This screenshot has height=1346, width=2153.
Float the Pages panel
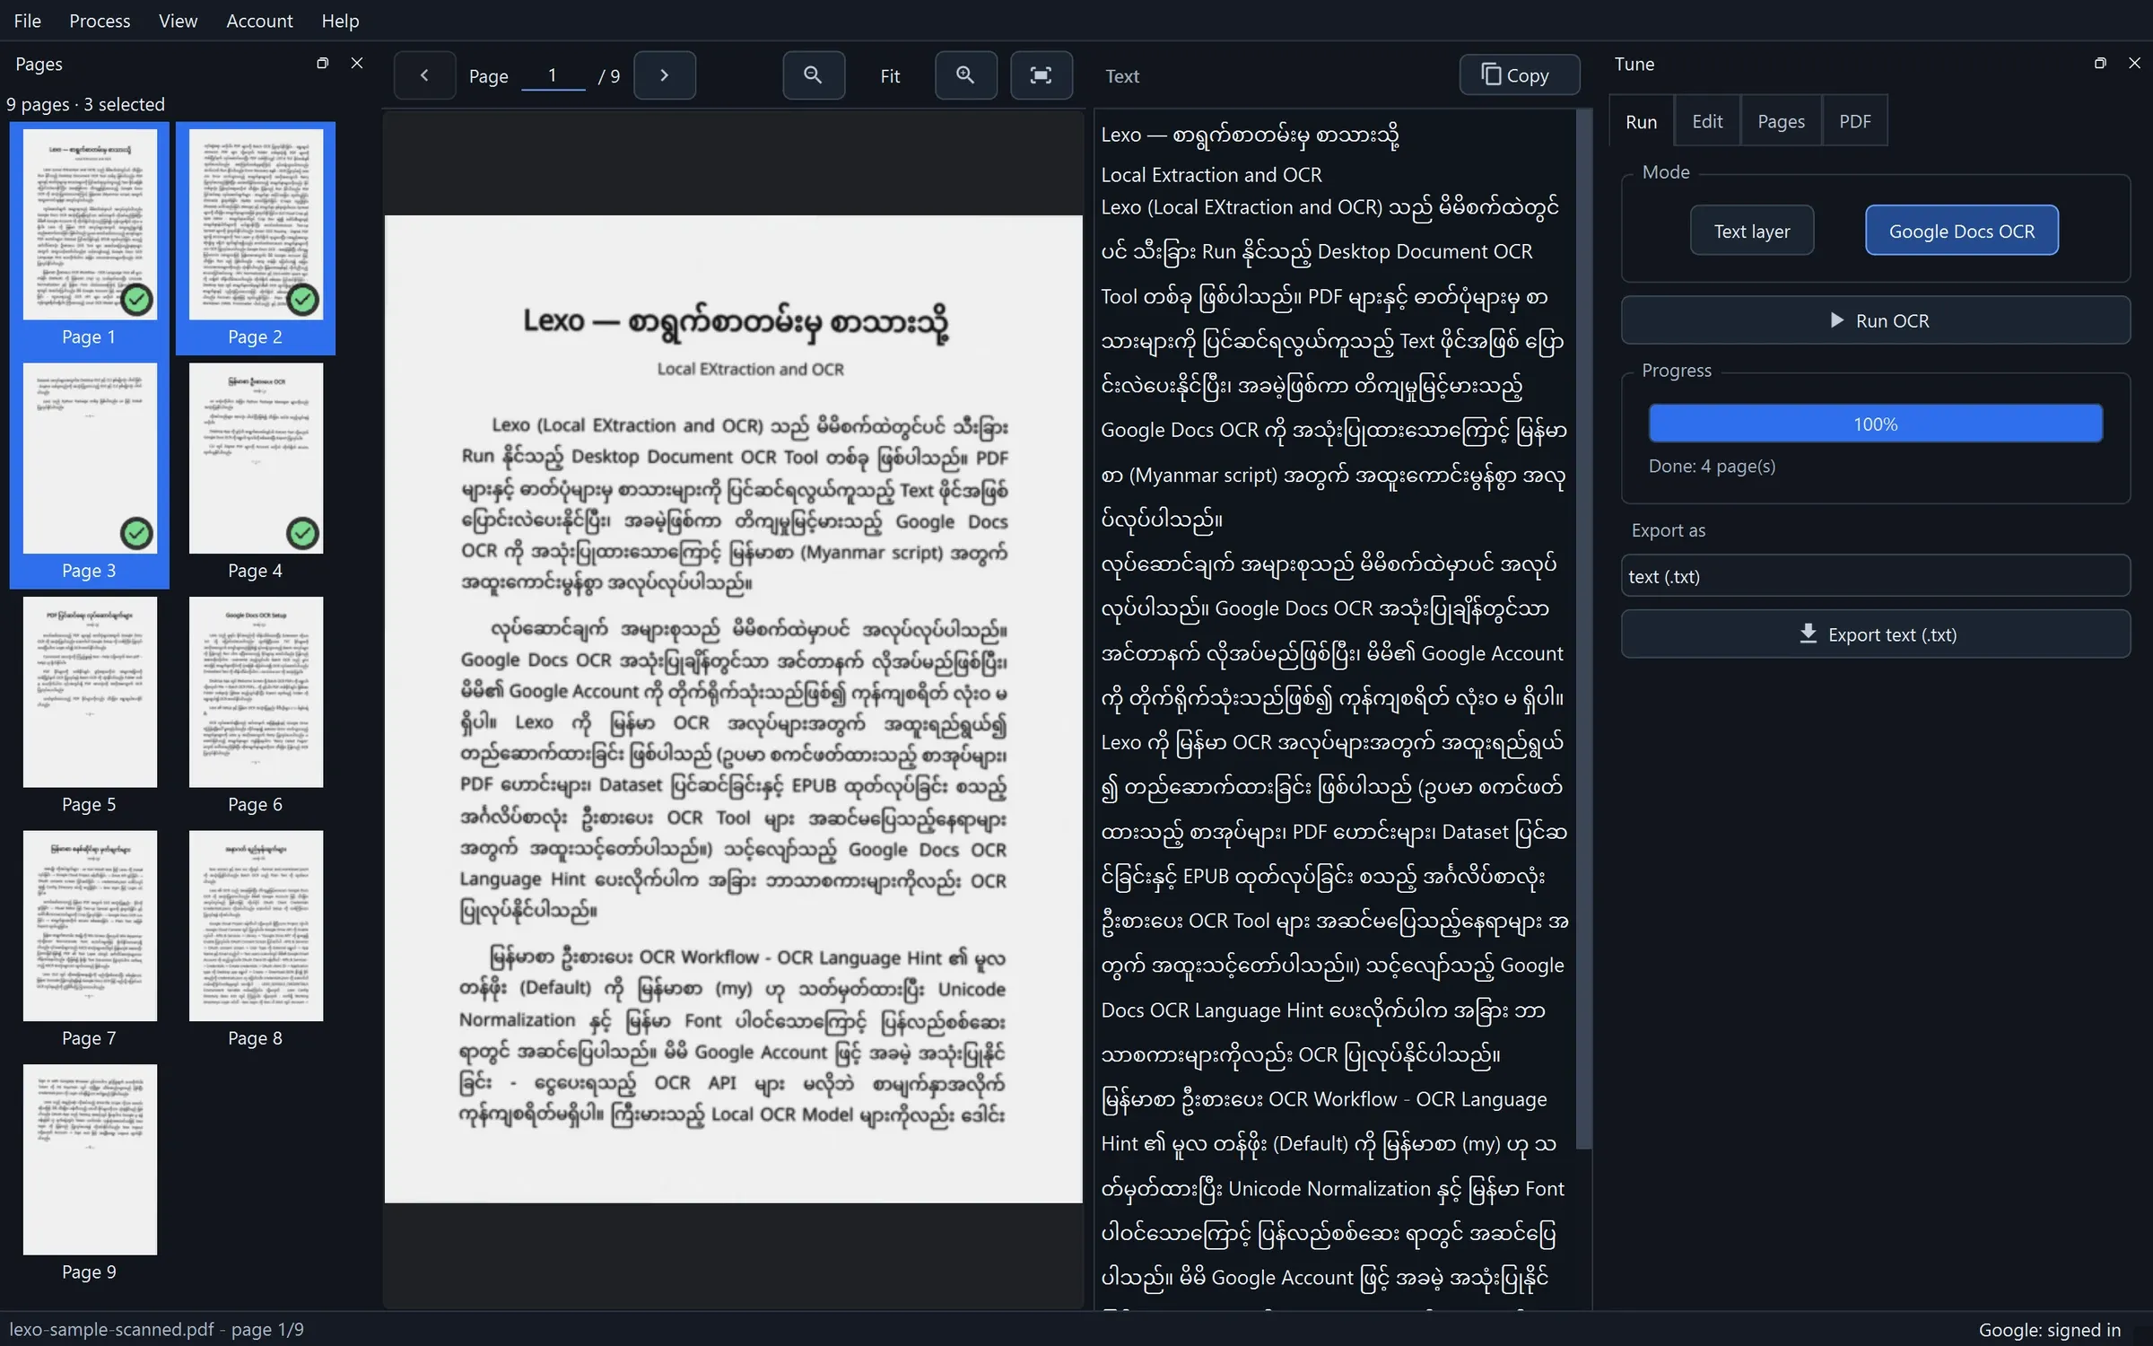tap(322, 64)
